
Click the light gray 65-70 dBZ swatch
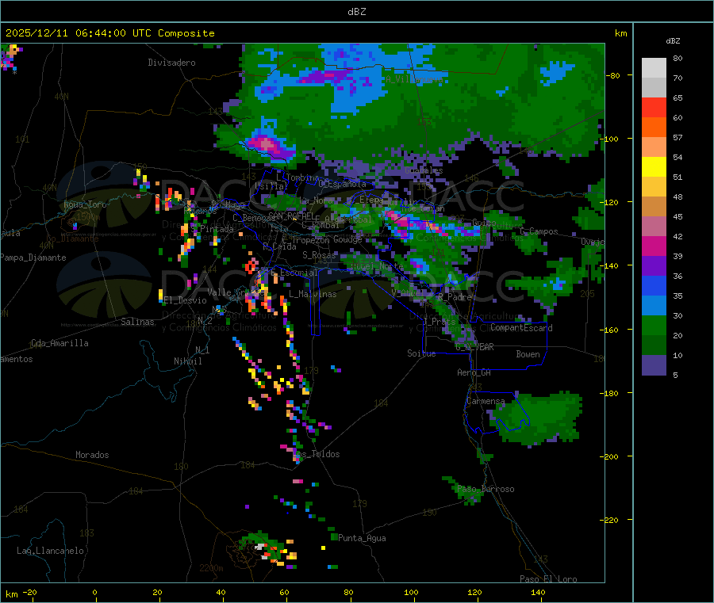point(654,88)
